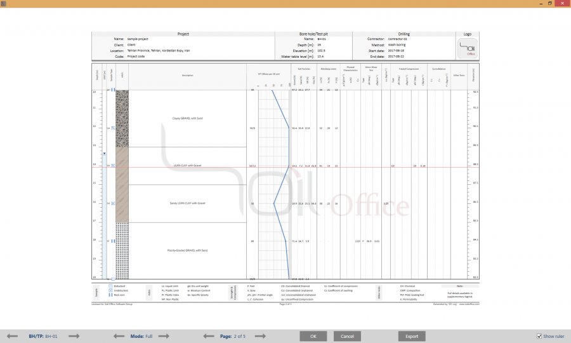Image resolution: width=571 pixels, height=343 pixels.
Task: Click the application icon in title bar
Action: click(3, 3)
